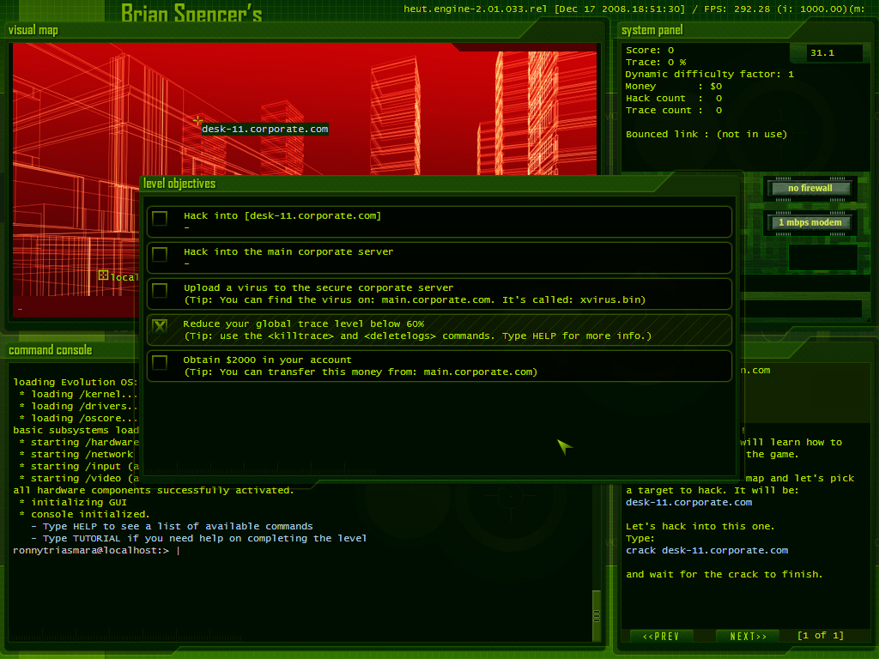The height and width of the screenshot is (659, 879).
Task: Select the 'system panel' header
Action: [x=652, y=31]
